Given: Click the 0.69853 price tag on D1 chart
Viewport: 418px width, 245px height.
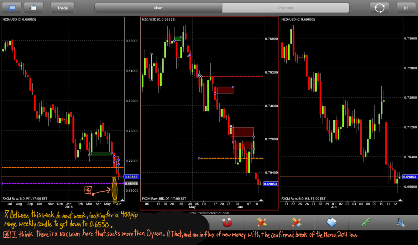Looking at the screenshot, I should pos(271,184).
